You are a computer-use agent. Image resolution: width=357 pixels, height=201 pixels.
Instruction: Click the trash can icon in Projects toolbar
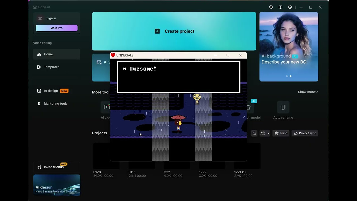[x=277, y=133]
